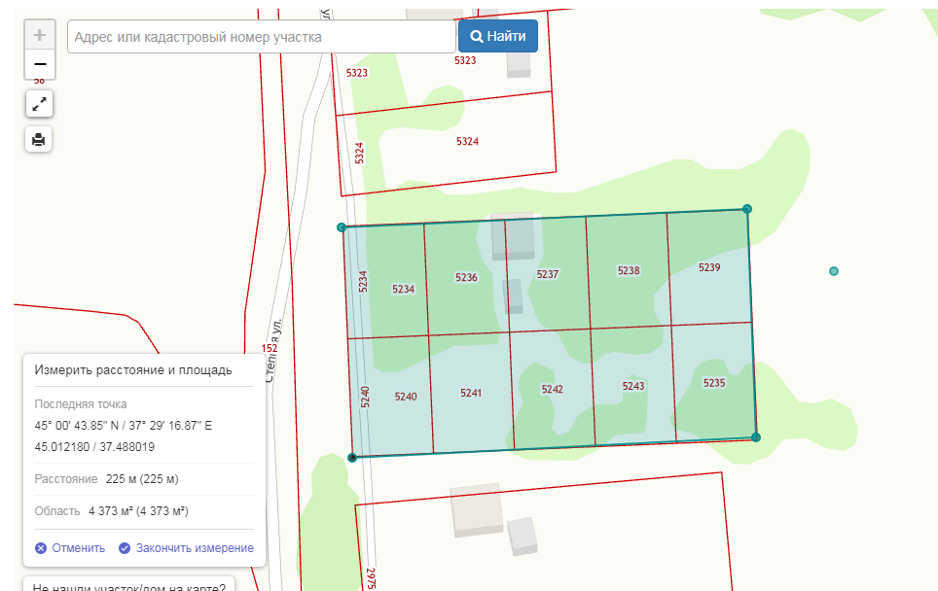Viewport: 938px width, 591px height.
Task: Click Отменить to cancel measurement
Action: tap(70, 548)
